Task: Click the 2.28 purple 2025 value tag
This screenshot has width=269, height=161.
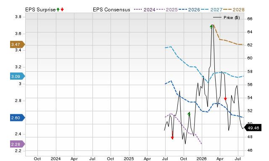Action: [x=18, y=144]
